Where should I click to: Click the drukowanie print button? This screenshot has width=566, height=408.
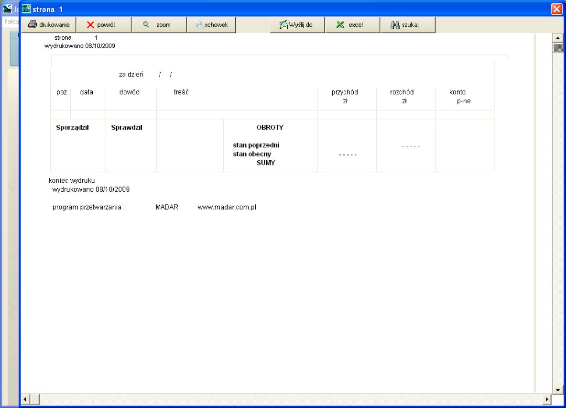point(49,24)
